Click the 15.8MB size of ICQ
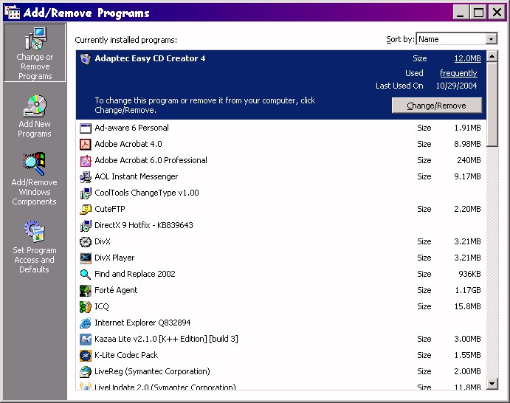510x403 pixels. click(467, 307)
